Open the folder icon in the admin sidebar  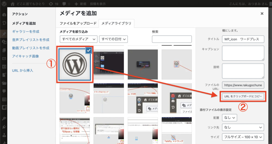[4, 83]
